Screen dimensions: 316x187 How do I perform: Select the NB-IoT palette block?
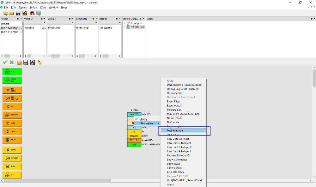click(12, 140)
